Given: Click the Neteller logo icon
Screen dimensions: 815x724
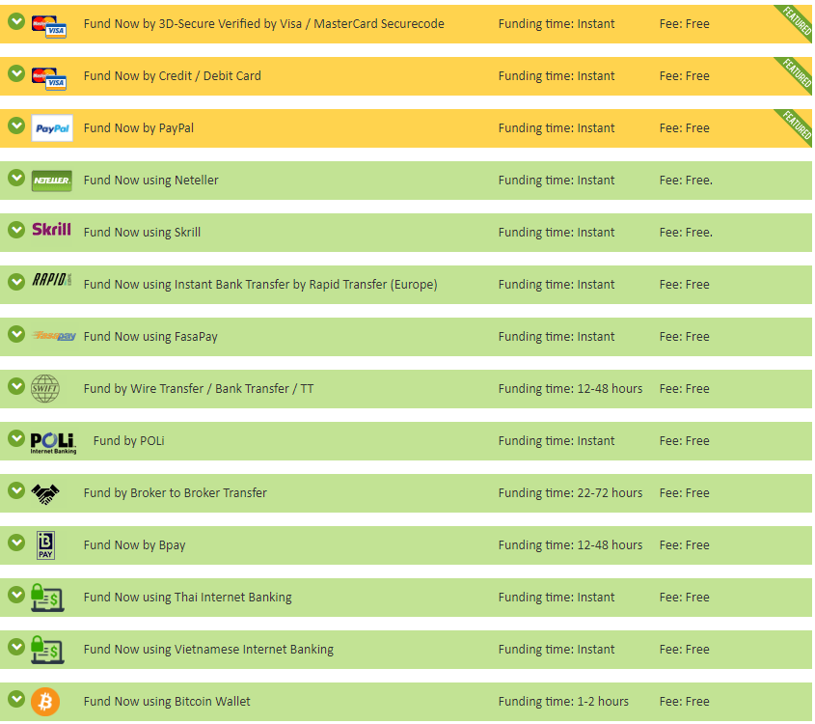Looking at the screenshot, I should click(x=51, y=181).
